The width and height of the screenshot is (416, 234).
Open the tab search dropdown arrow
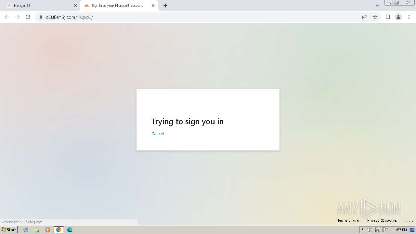(x=377, y=6)
